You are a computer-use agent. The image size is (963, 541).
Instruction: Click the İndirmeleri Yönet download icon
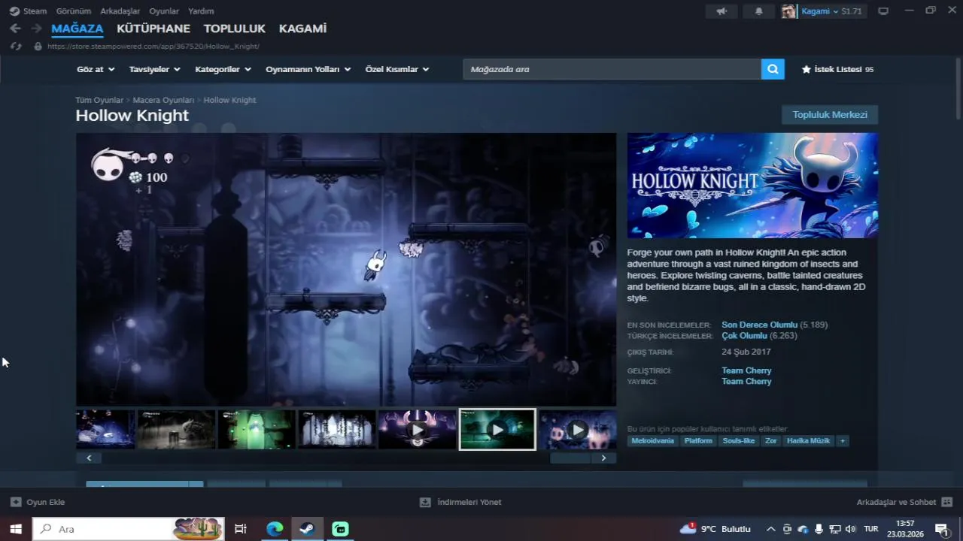tap(425, 502)
